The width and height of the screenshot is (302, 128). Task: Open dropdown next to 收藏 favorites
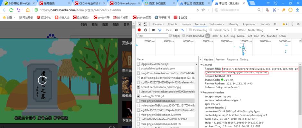[x=14, y=17]
